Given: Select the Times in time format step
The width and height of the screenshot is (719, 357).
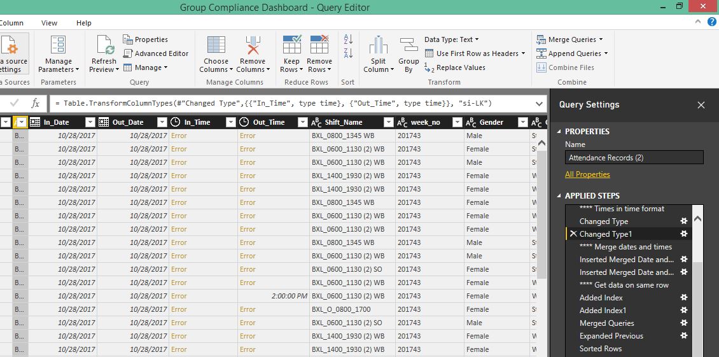Looking at the screenshot, I should pos(622,209).
